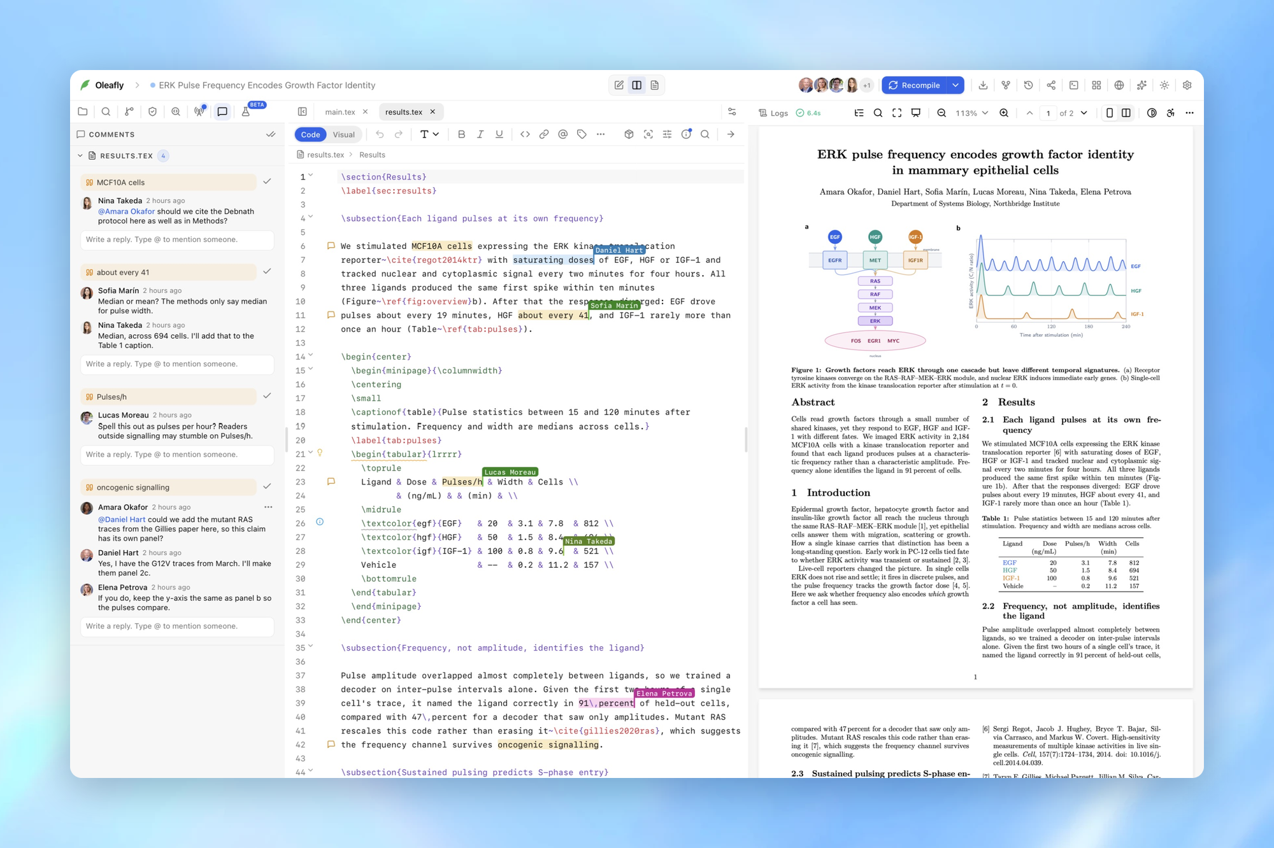Select the PDF-only layout icon

(x=654, y=85)
